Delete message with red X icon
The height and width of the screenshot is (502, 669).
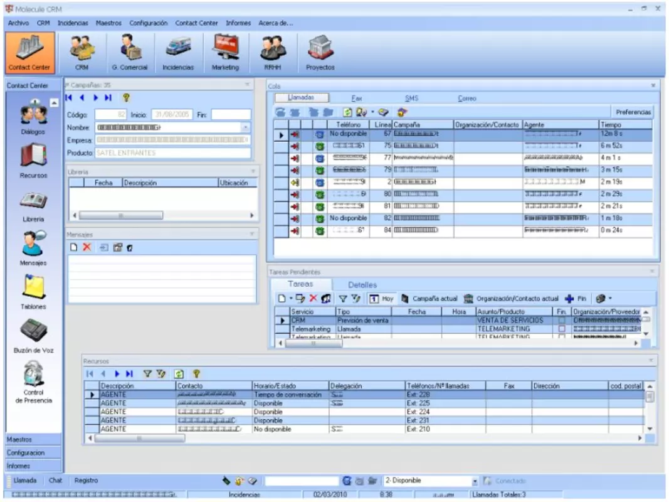[87, 247]
